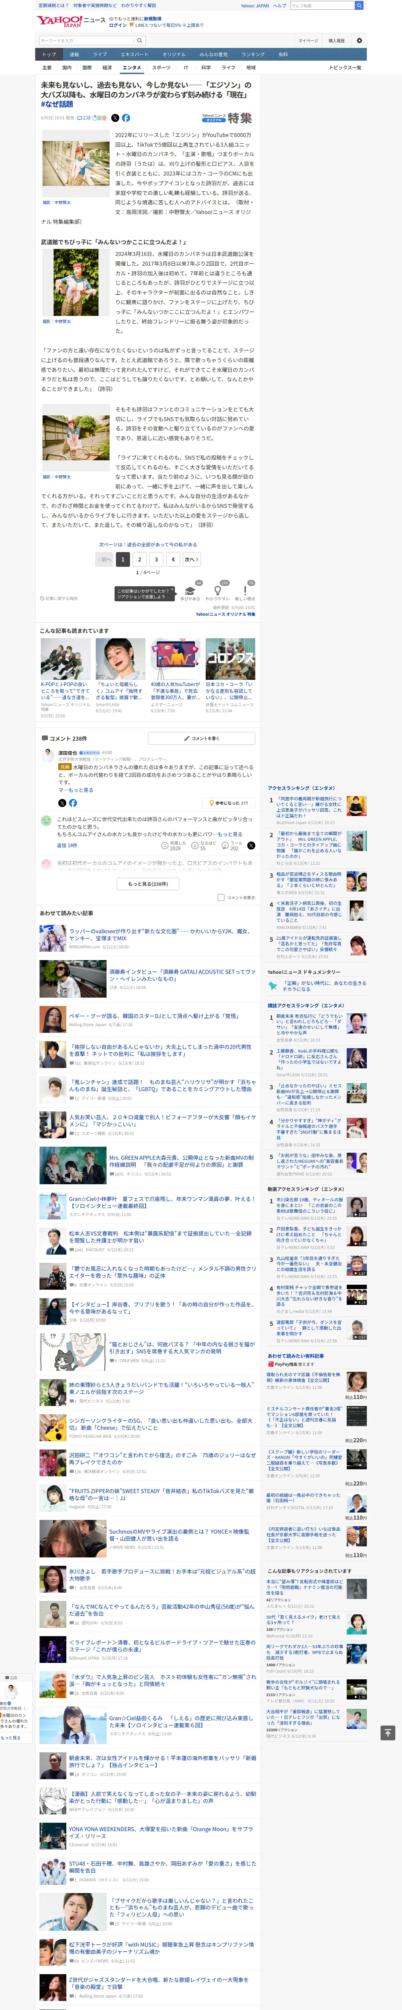This screenshot has height=2010, width=402.
Task: Click the ログイン link in the header
Action: coord(118,25)
